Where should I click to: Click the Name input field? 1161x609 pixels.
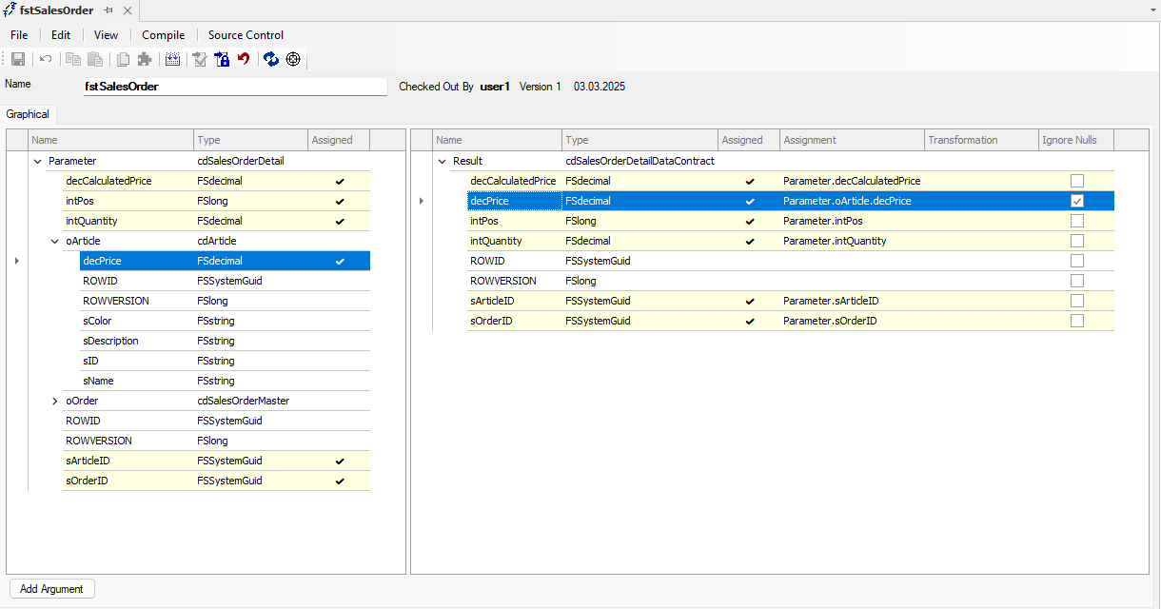coord(235,87)
